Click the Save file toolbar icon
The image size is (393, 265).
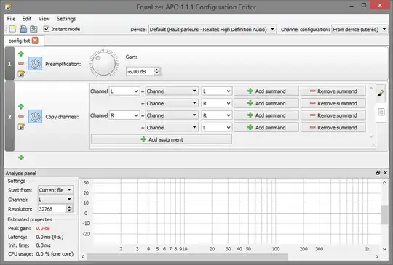click(x=23, y=29)
